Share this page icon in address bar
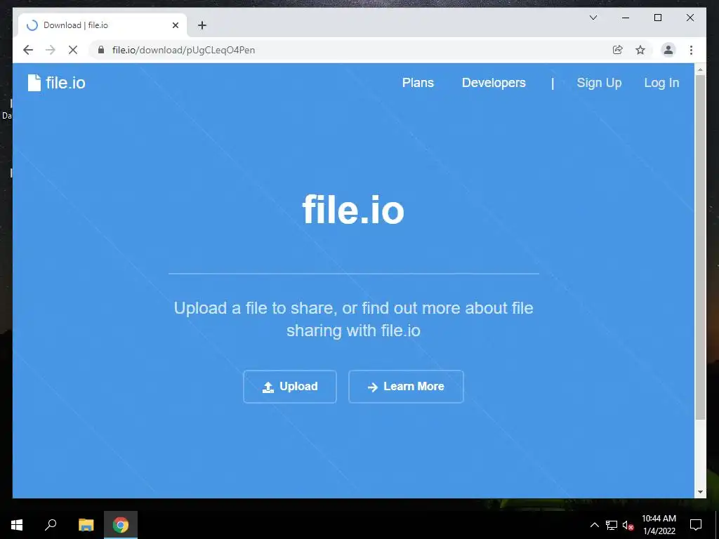 [x=618, y=50]
